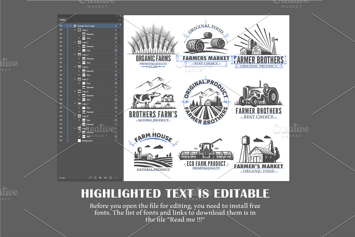Collapse the Logo_1 sublayer
This screenshot has height=237, width=355.
click(x=75, y=30)
